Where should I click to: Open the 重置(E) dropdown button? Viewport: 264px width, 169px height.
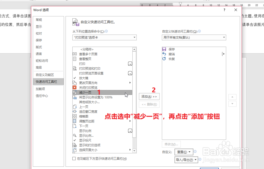click(x=184, y=152)
